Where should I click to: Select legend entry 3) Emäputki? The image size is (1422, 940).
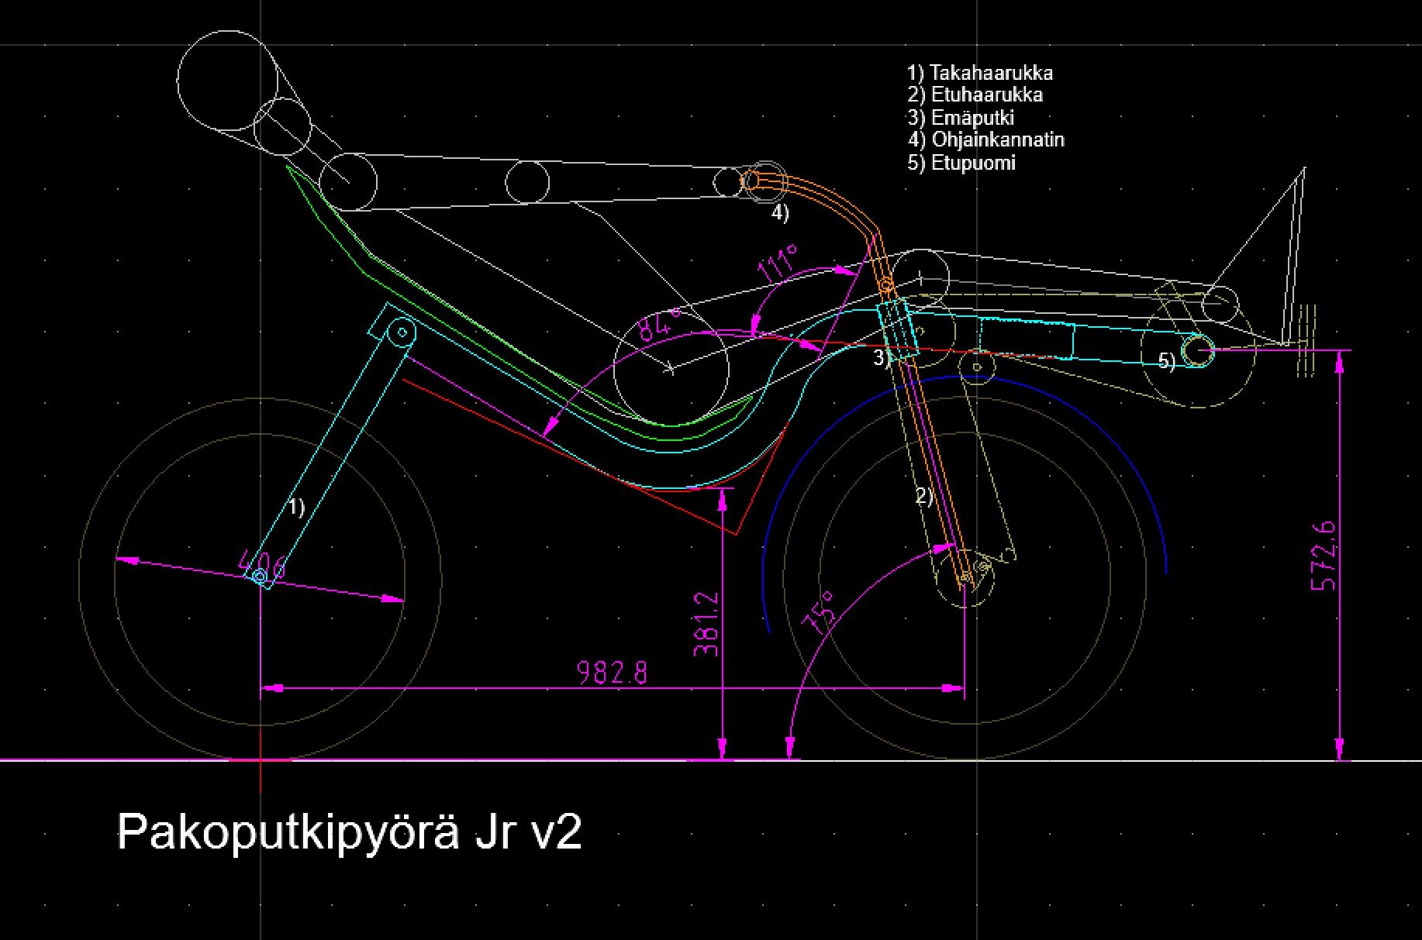click(961, 118)
